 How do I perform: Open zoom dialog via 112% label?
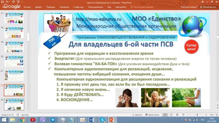(x=211, y=115)
